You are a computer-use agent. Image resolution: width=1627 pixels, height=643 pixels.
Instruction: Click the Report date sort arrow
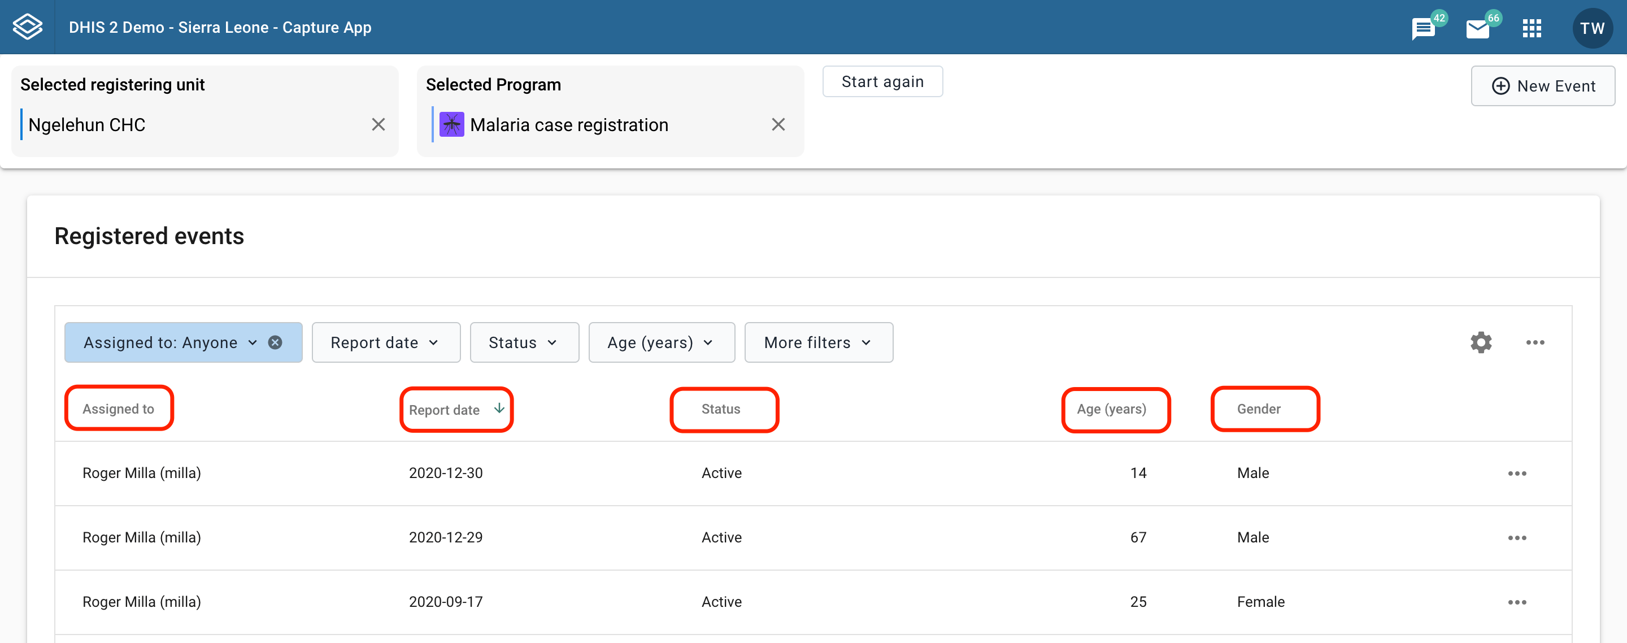tap(499, 408)
